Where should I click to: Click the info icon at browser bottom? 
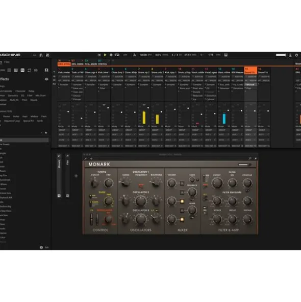[41, 247]
